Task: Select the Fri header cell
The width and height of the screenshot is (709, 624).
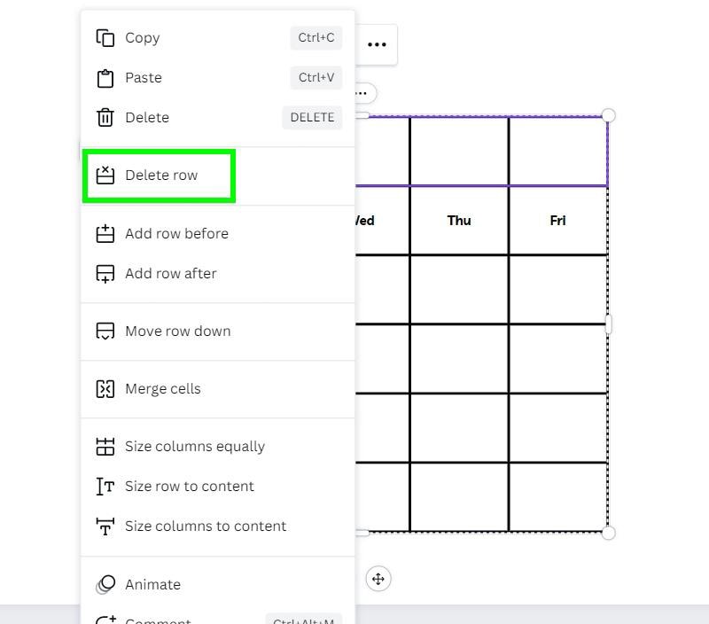Action: tap(557, 221)
